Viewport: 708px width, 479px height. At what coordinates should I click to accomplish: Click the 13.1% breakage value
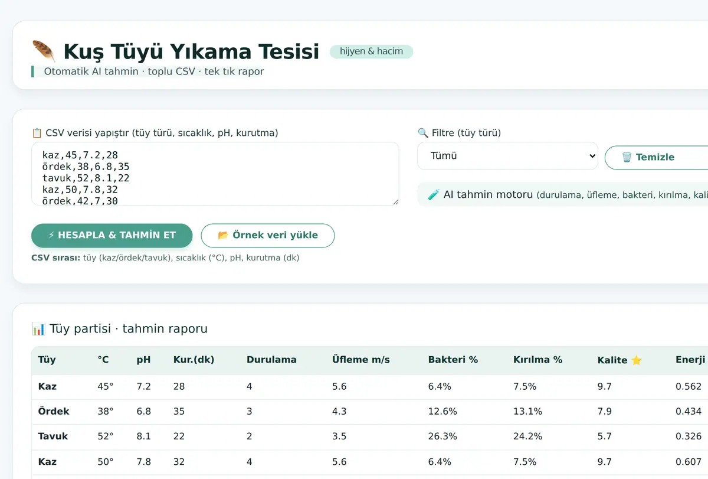(x=527, y=411)
